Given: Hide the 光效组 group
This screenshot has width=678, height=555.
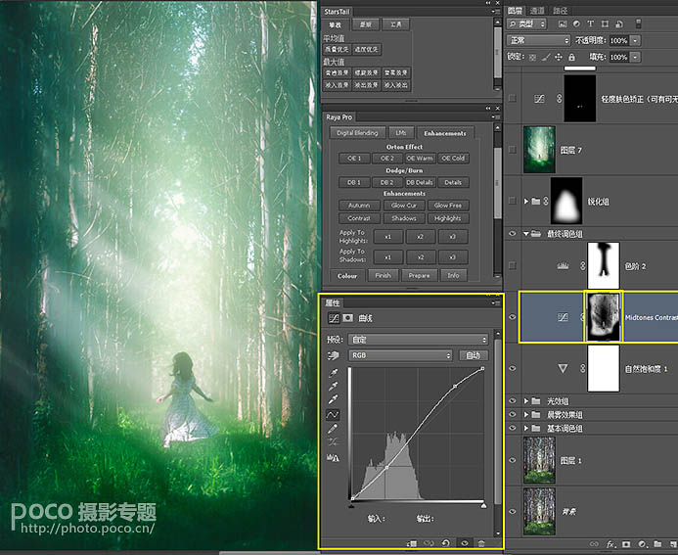Looking at the screenshot, I should [513, 401].
